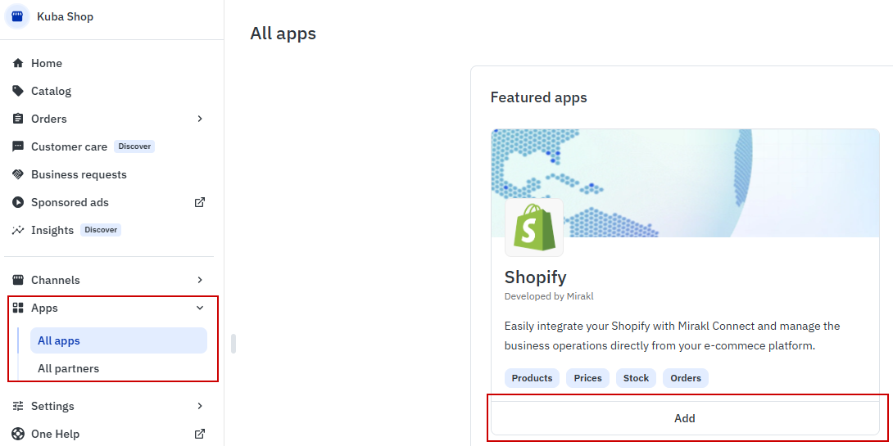Expand the Settings submenu chevron

coord(200,406)
